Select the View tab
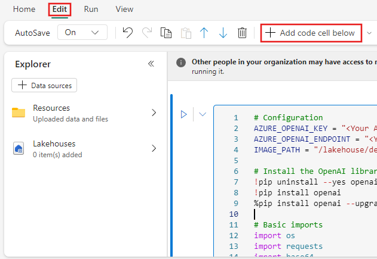This screenshot has height=259, width=377. (x=124, y=10)
